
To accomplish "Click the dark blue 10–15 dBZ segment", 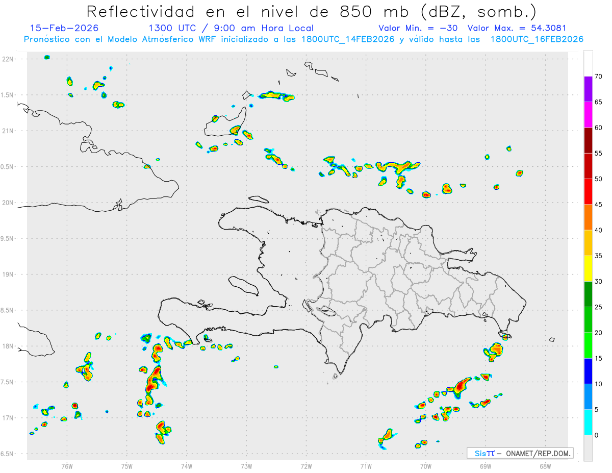I will [588, 371].
